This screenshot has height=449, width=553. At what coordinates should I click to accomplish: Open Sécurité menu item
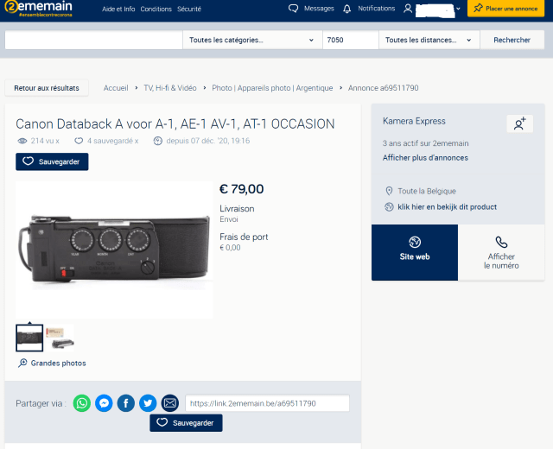point(189,9)
